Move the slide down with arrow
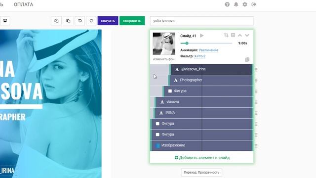This screenshot has width=316, height=178. (247, 35)
